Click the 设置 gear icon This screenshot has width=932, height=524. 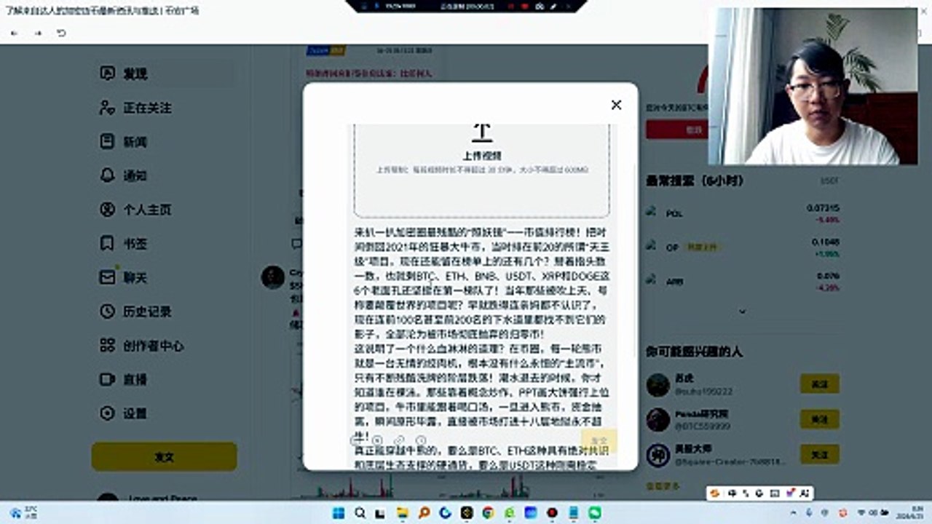coord(108,413)
